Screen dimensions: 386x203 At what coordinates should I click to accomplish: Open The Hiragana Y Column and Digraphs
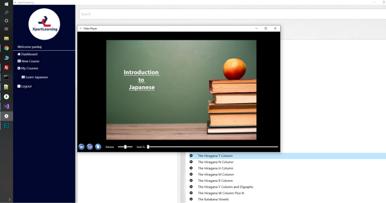tap(225, 187)
